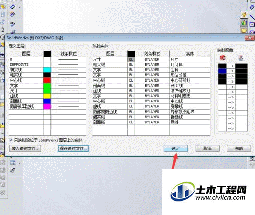Open the design library books icon at right
The height and width of the screenshot is (215, 255).
click(244, 22)
